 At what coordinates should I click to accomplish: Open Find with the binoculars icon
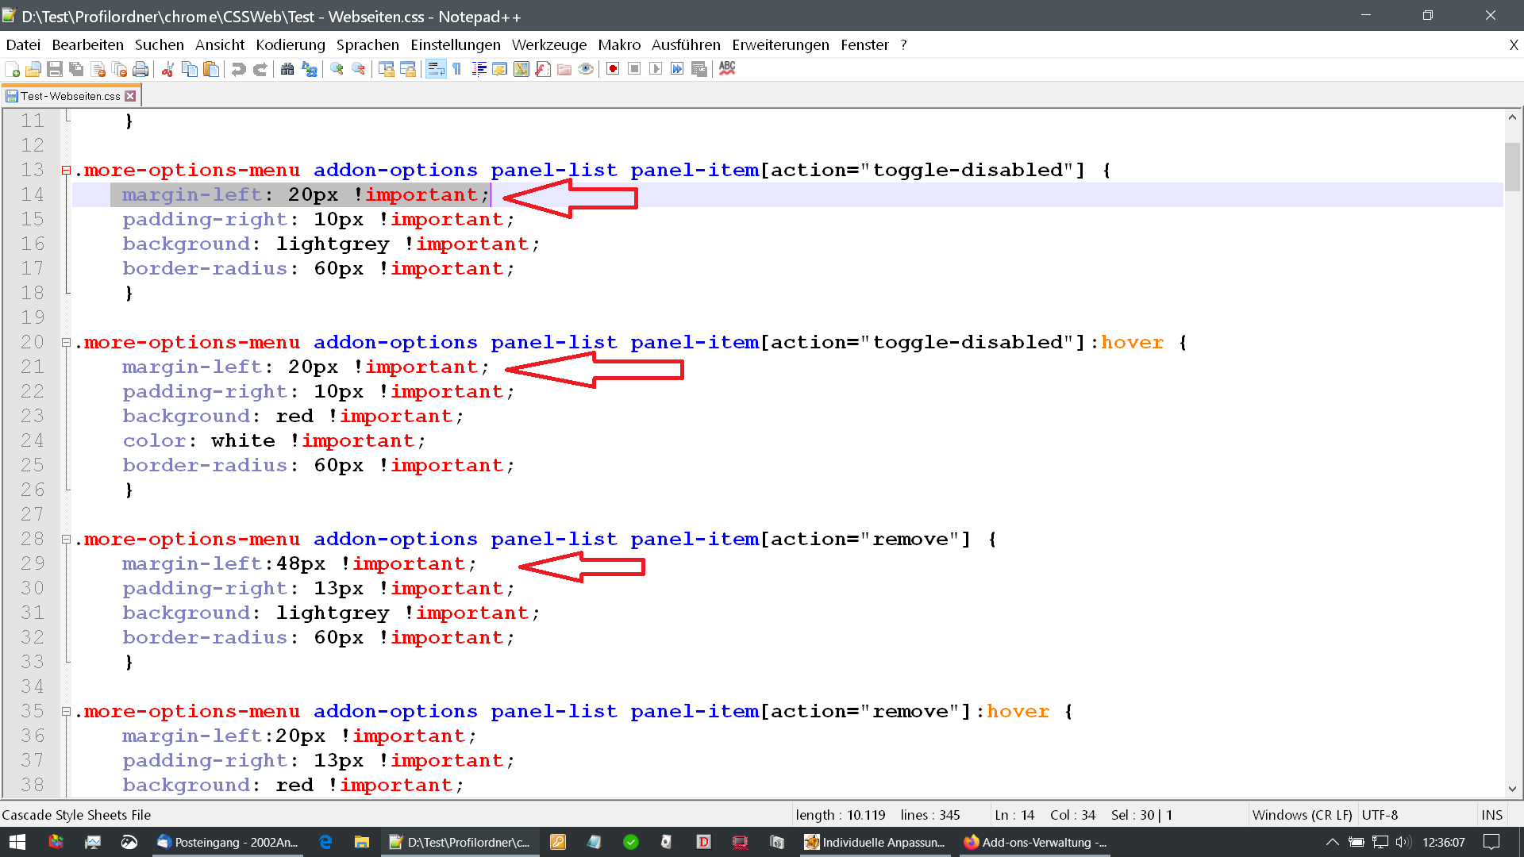(287, 69)
